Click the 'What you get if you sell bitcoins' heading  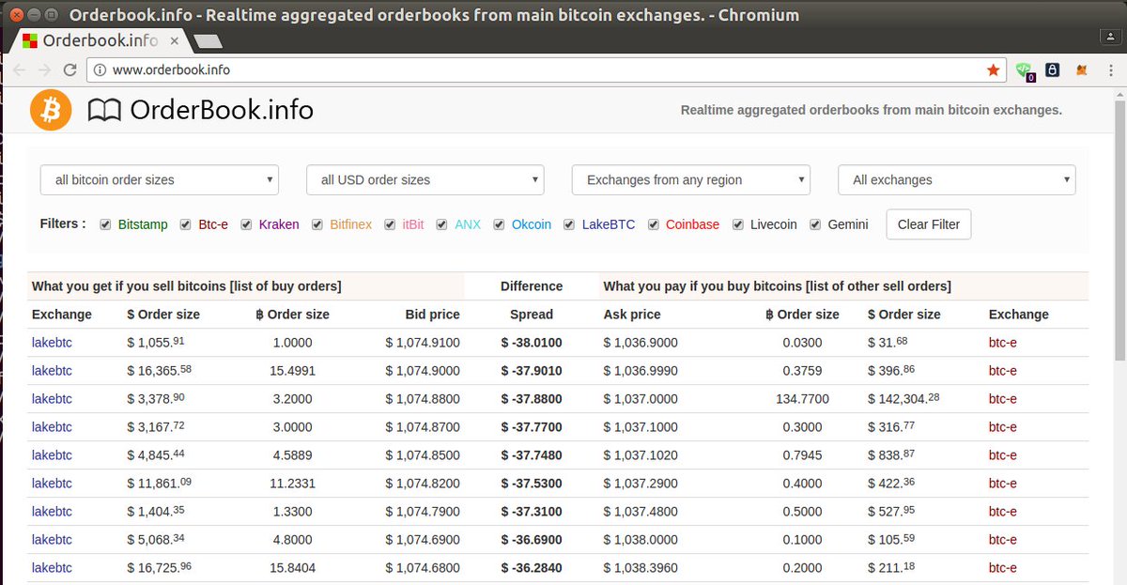(186, 286)
